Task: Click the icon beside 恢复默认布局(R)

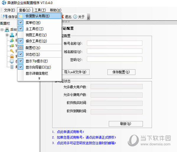Action: (x=20, y=16)
